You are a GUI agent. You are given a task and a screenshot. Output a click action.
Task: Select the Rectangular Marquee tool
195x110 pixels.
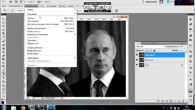click(x=3, y=23)
